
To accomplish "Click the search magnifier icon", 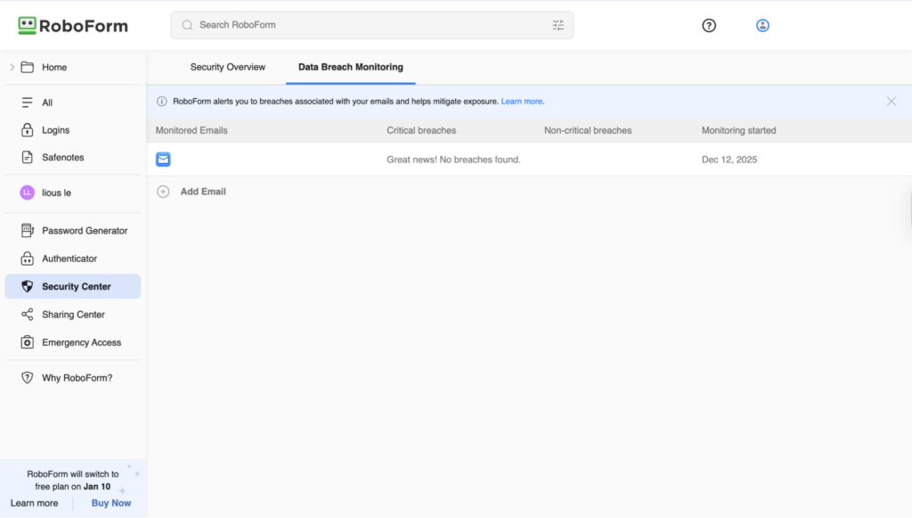I will (x=187, y=25).
